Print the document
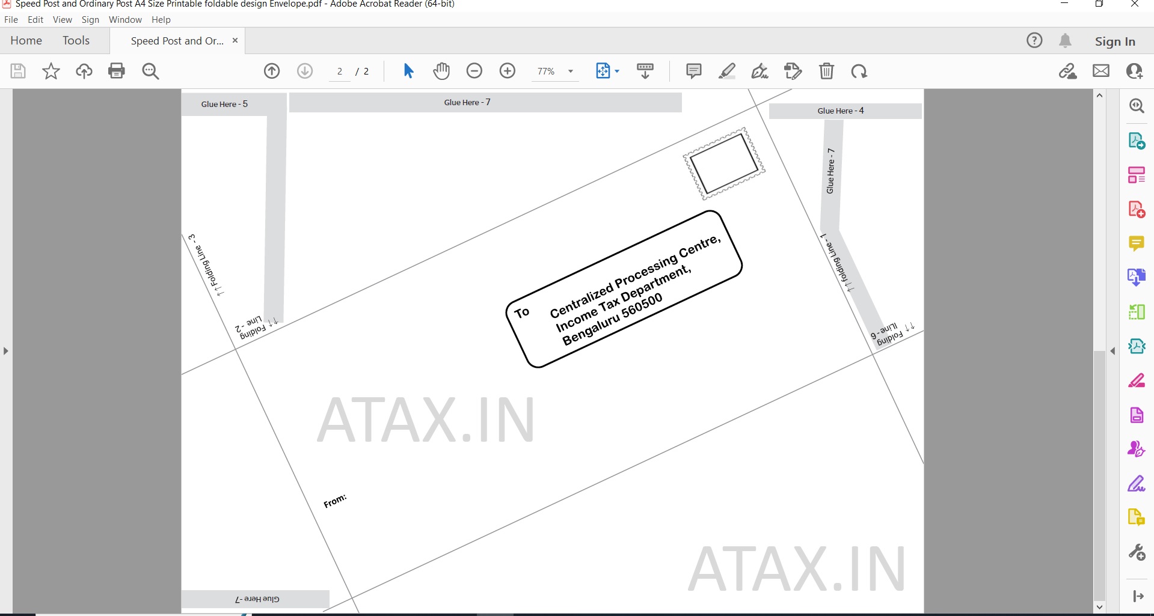 pos(117,71)
